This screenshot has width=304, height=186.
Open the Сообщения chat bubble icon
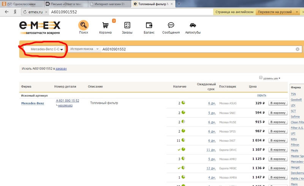171,26
